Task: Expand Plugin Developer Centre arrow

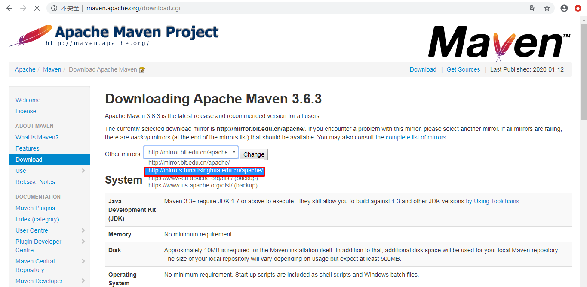Action: point(83,242)
